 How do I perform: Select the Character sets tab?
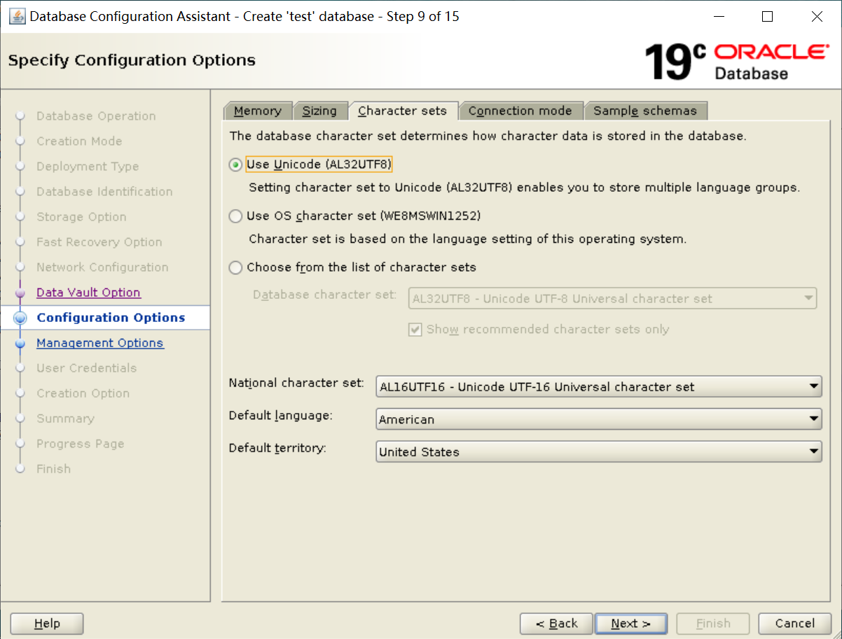click(x=402, y=111)
